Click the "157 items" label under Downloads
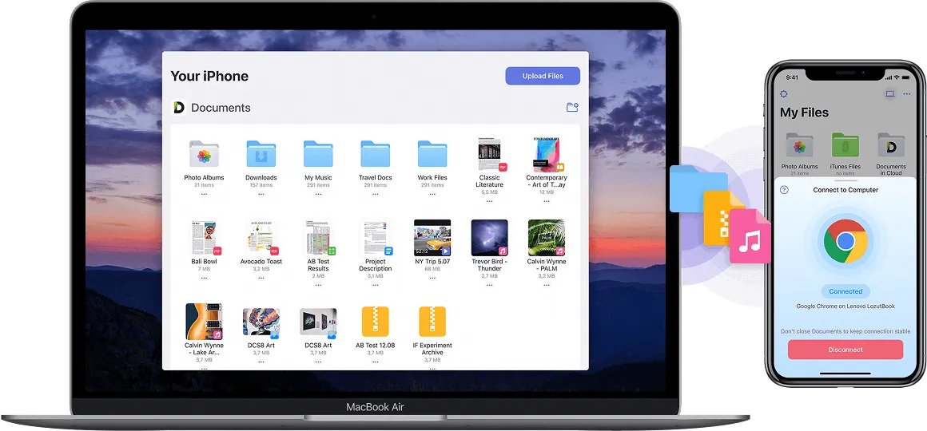The width and height of the screenshot is (927, 431). pos(261,185)
